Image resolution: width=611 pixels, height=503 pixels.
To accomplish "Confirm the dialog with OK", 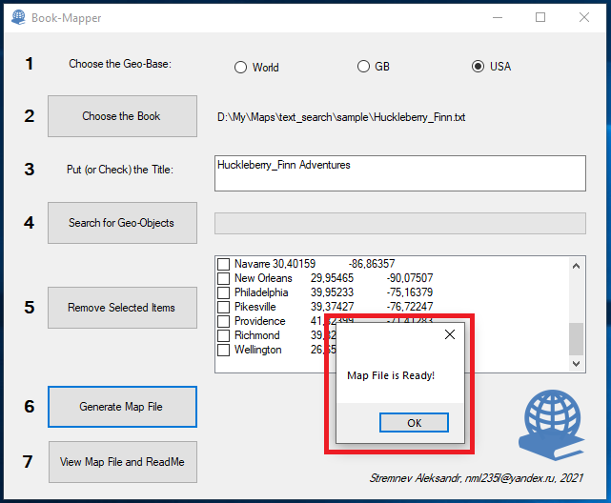I will tap(414, 423).
